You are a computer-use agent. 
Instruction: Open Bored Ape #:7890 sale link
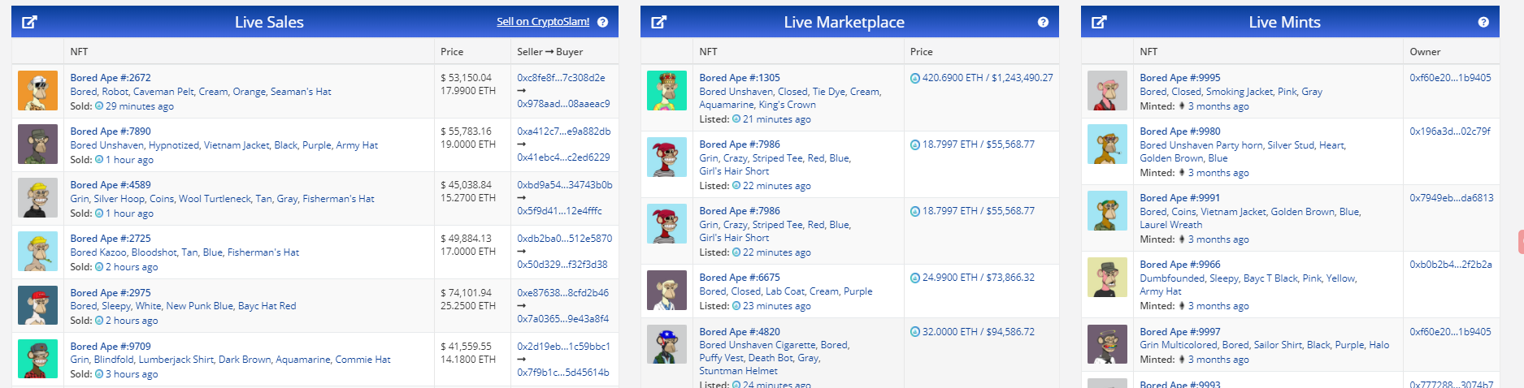pyautogui.click(x=111, y=131)
